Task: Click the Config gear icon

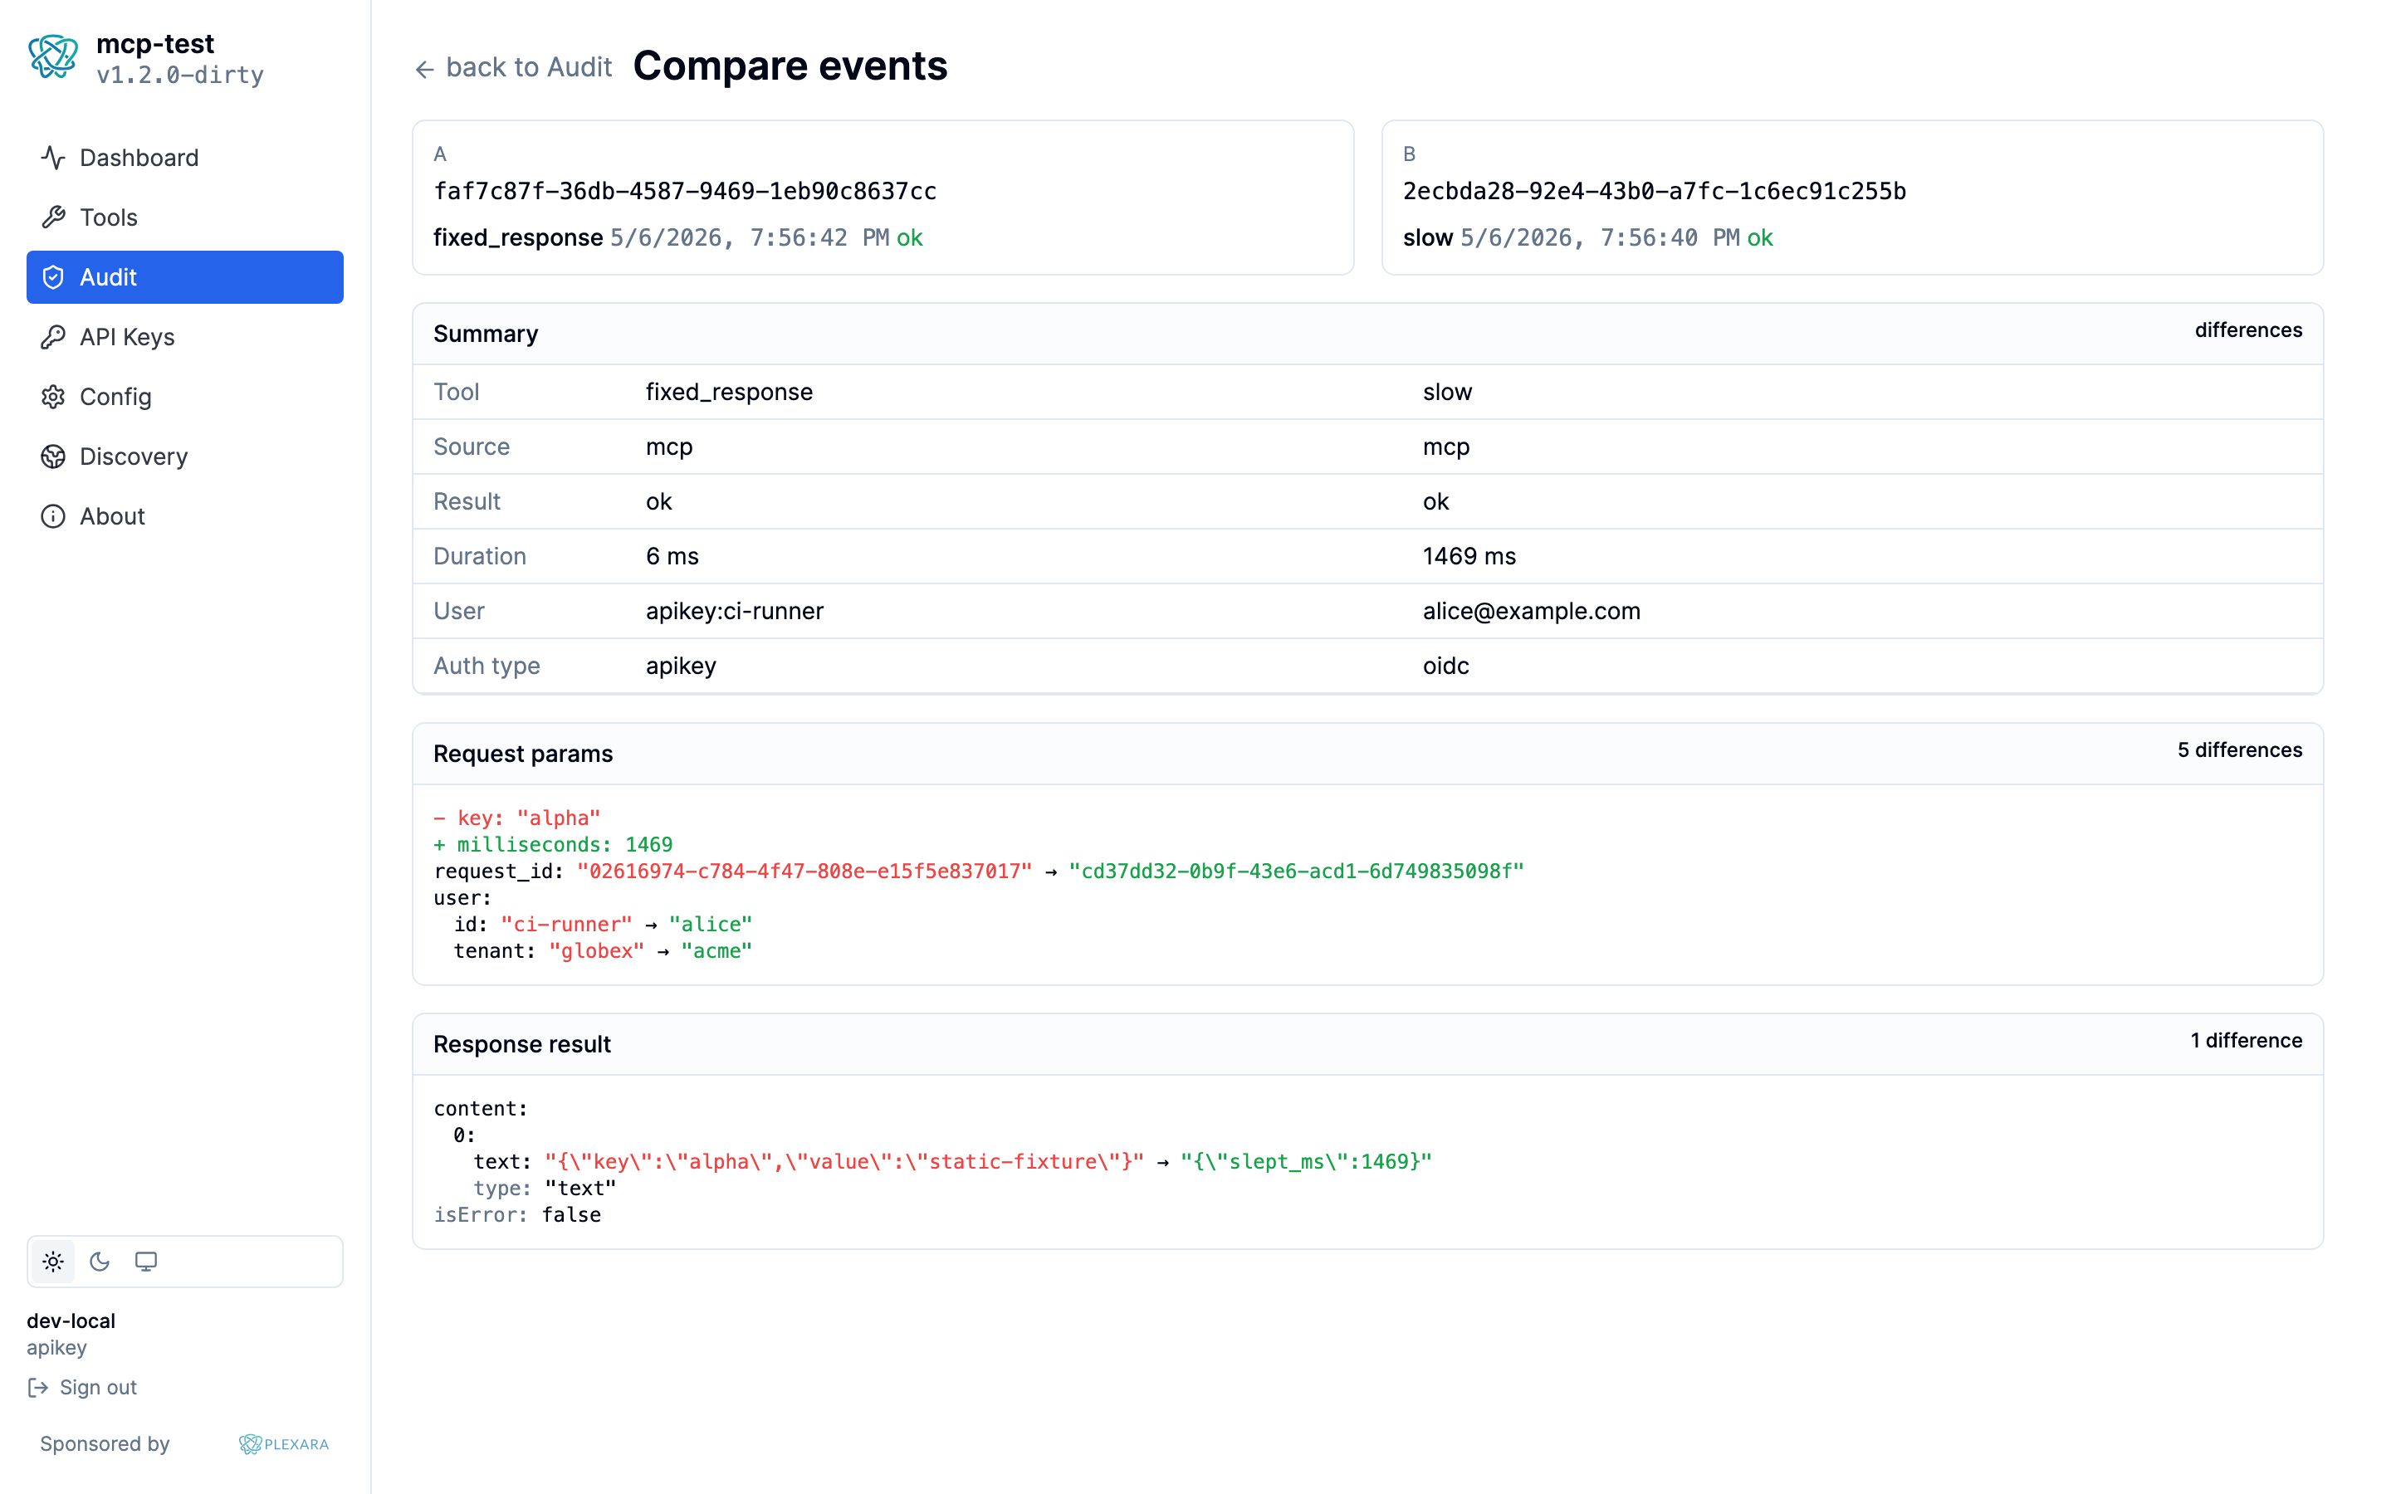Action: click(x=53, y=398)
